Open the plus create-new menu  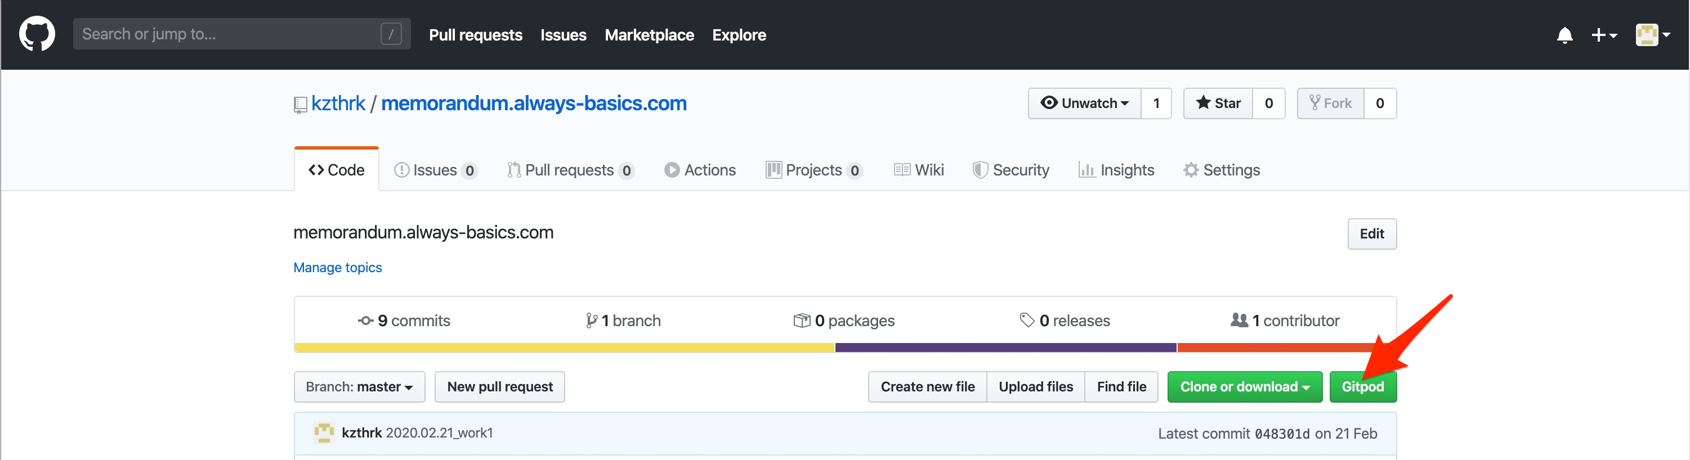(1604, 35)
